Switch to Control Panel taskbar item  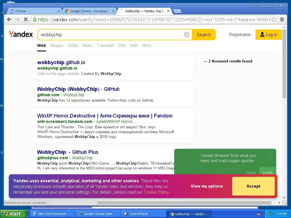[x=144, y=214]
